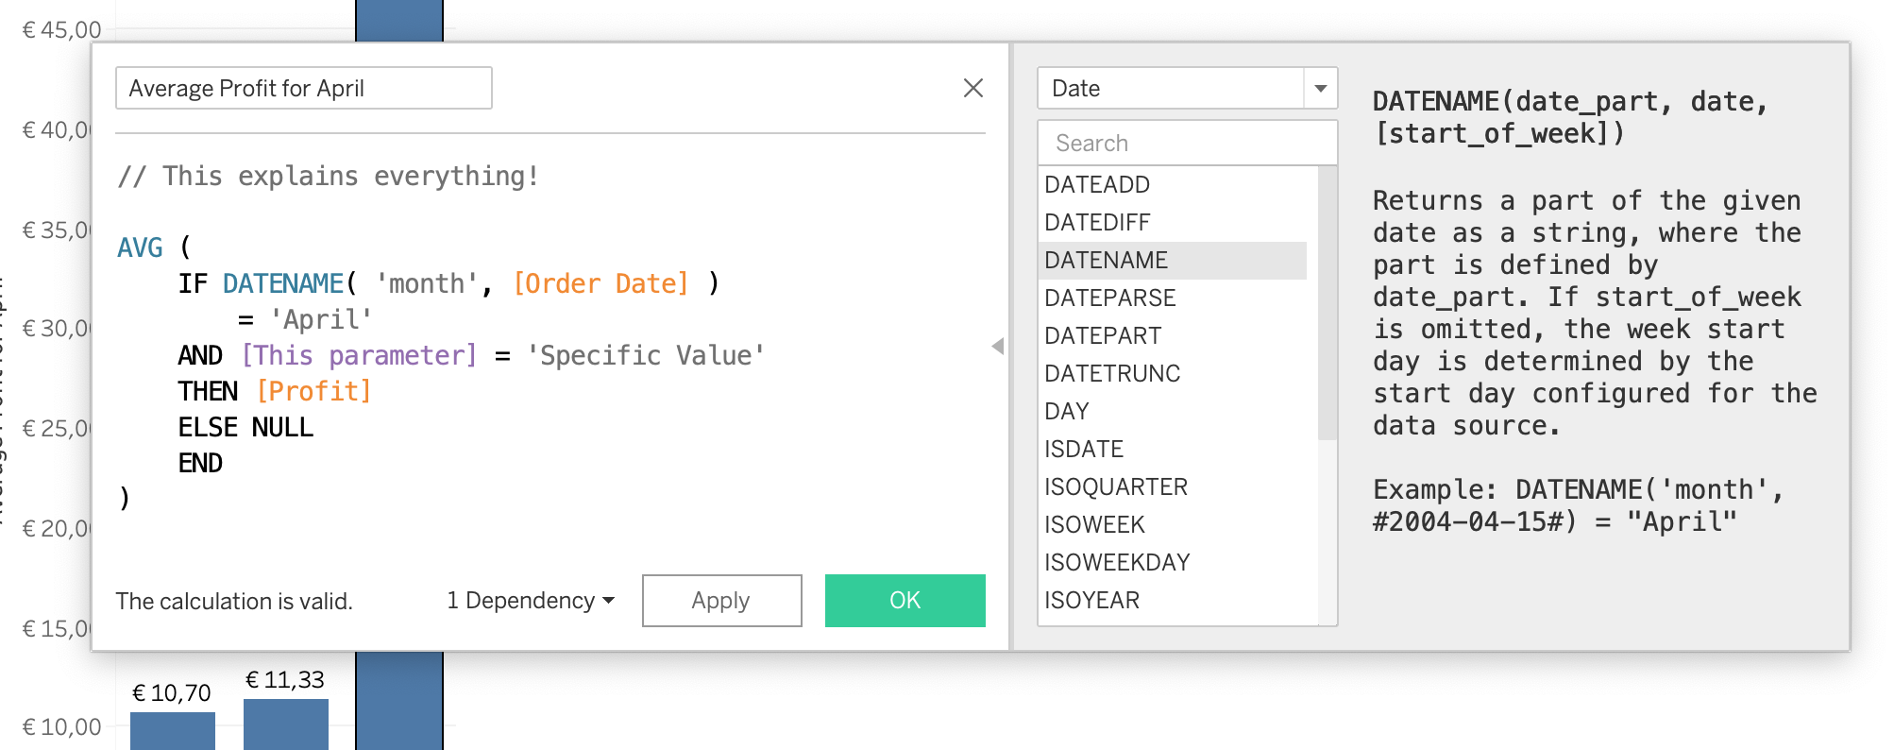
Task: Close the calculation editor dialog
Action: [x=972, y=88]
